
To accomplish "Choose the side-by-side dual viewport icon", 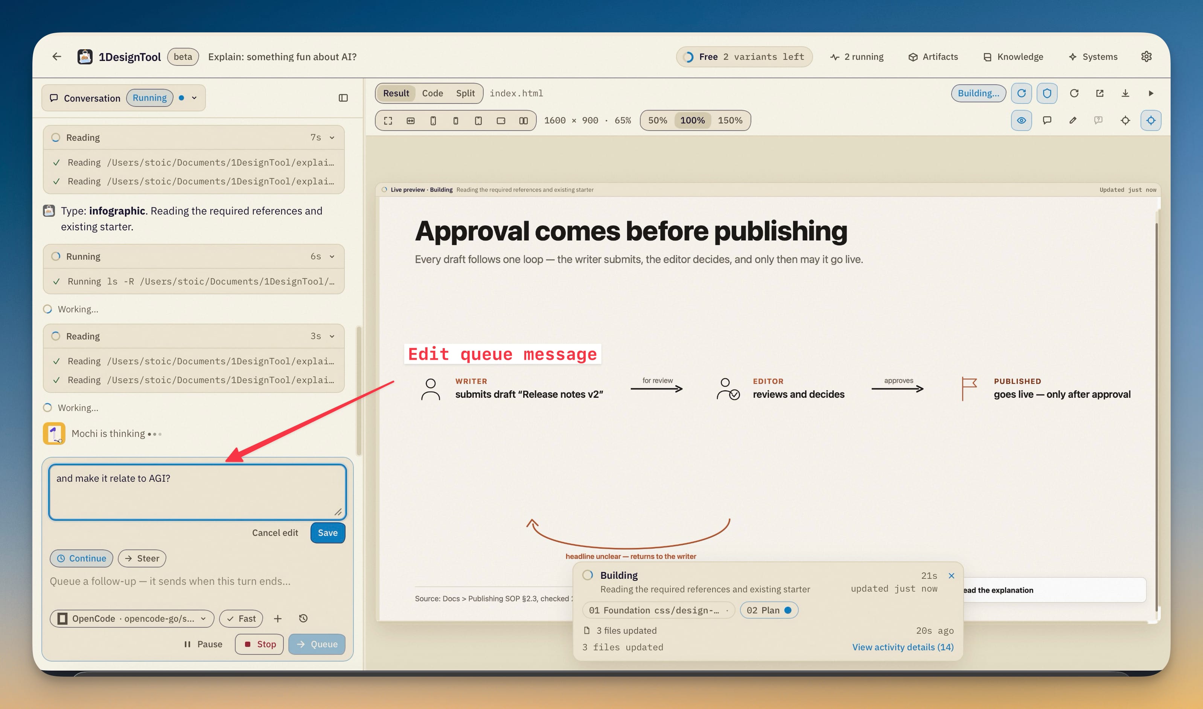I will 524,120.
